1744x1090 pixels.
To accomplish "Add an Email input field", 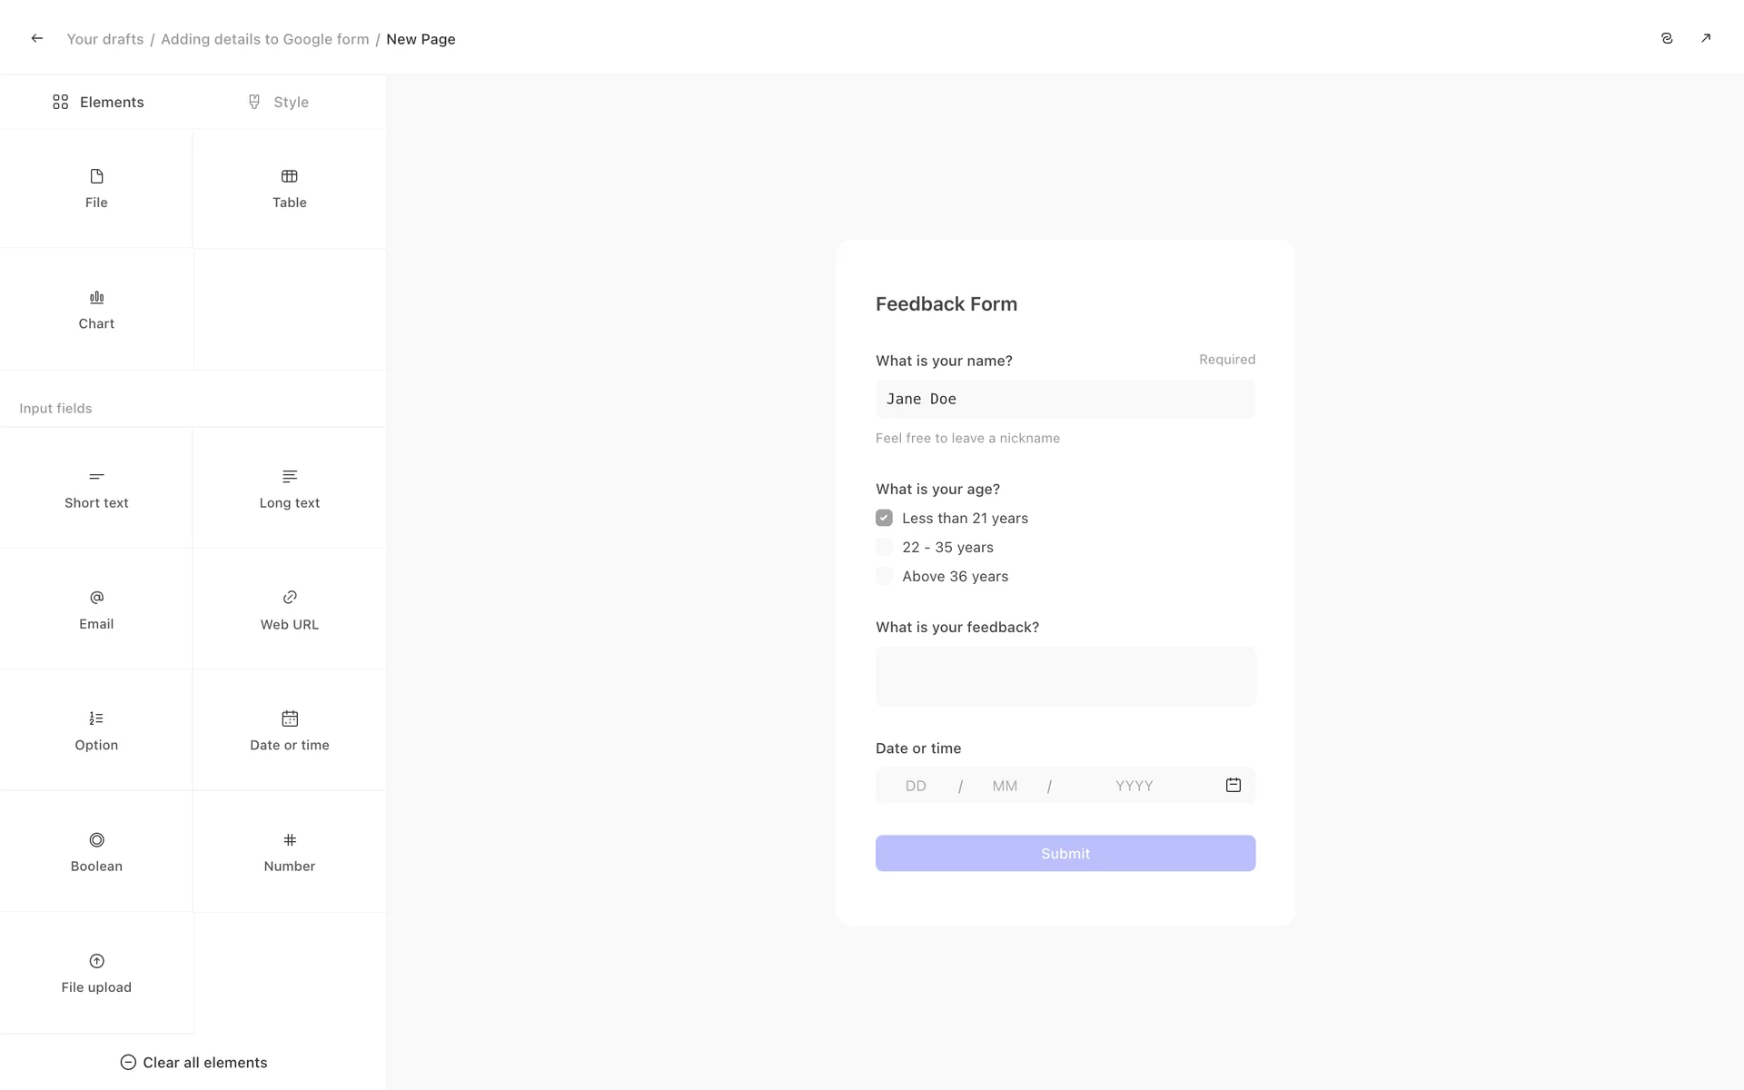I will click(x=96, y=609).
